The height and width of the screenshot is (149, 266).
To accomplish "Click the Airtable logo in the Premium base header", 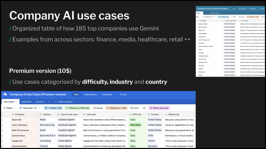I will (x=5, y=94).
